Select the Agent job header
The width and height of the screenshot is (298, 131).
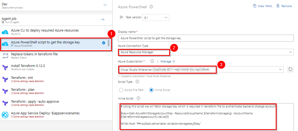[x=56, y=20]
